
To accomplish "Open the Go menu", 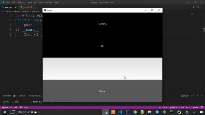I will (36, 2).
